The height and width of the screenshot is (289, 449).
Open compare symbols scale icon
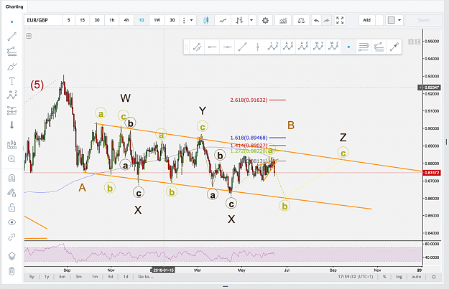coord(301,20)
